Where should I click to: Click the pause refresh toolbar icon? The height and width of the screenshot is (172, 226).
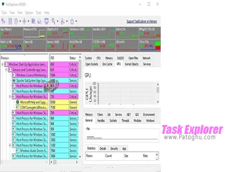tap(10, 21)
